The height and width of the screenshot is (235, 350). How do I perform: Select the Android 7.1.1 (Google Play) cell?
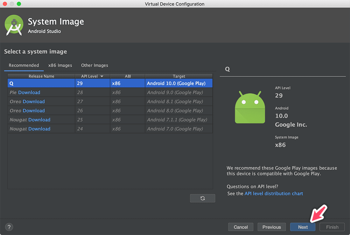click(x=179, y=120)
